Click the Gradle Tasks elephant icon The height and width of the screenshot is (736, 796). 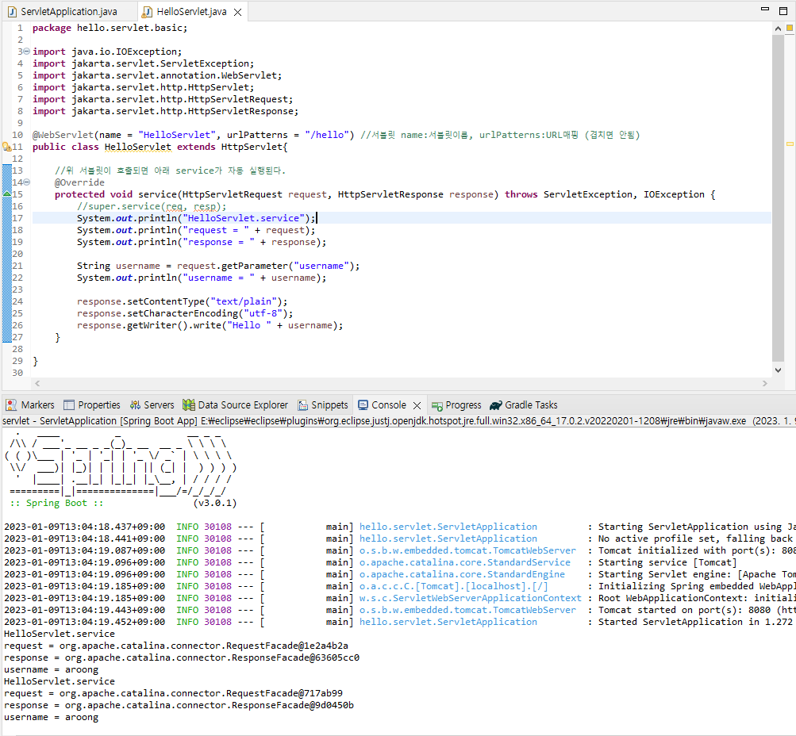(495, 405)
